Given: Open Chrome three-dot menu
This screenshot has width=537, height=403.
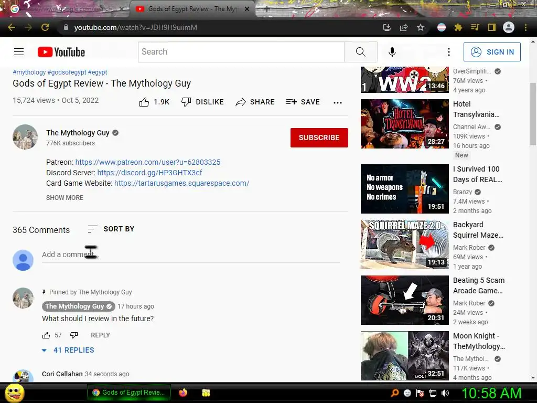Looking at the screenshot, I should (525, 27).
